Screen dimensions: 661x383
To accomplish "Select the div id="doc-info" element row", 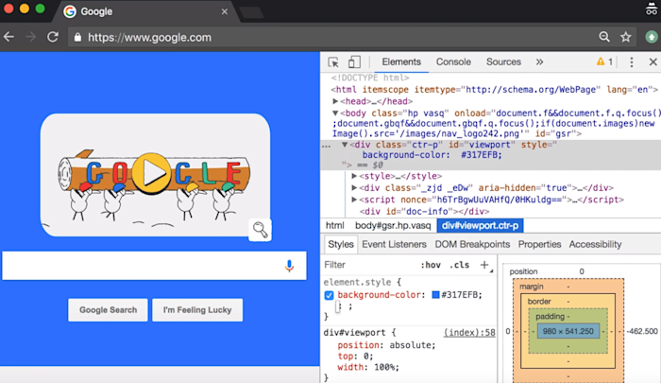I will (x=424, y=212).
